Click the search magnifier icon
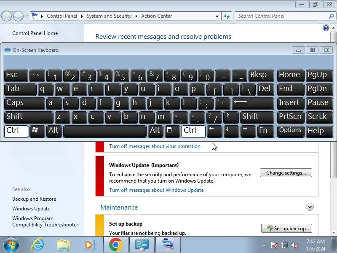This screenshot has height=253, width=337. [x=331, y=16]
